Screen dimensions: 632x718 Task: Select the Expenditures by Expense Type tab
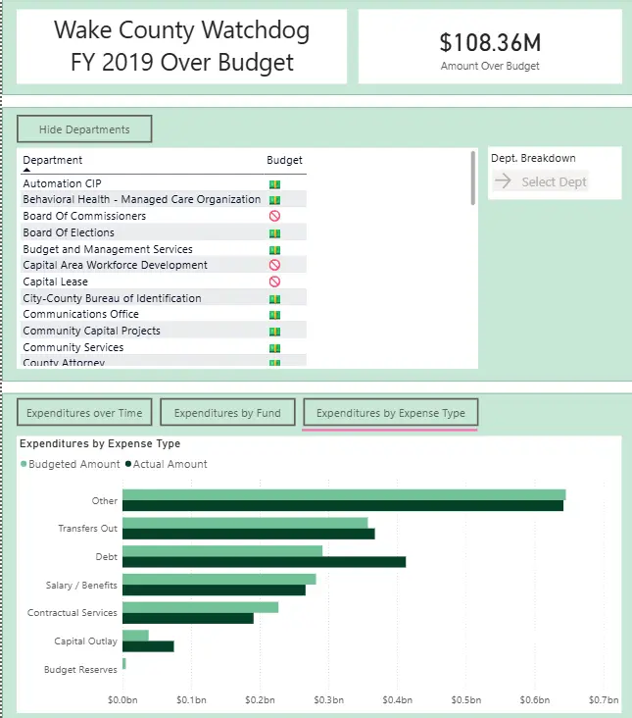click(x=391, y=413)
